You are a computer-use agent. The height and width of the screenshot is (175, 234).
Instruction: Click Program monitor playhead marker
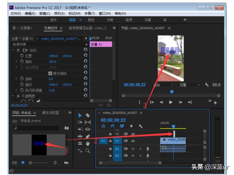172,92
